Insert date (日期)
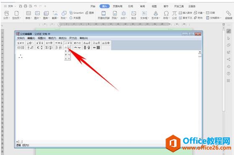 tap(211, 13)
